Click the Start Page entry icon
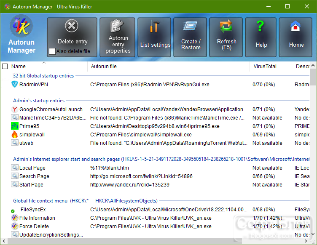Image resolution: width=317 pixels, height=245 pixels. [15, 184]
